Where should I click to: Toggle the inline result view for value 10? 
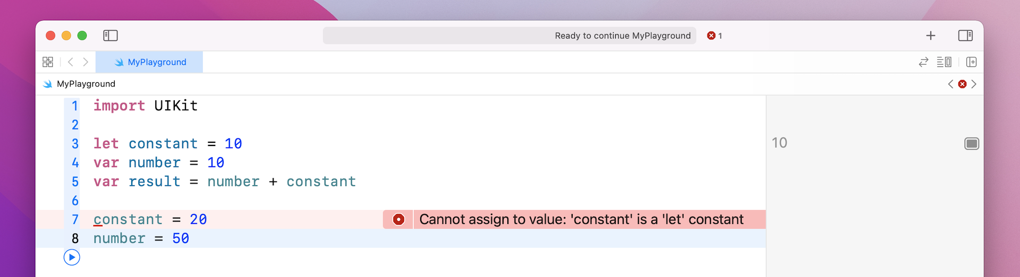click(972, 143)
